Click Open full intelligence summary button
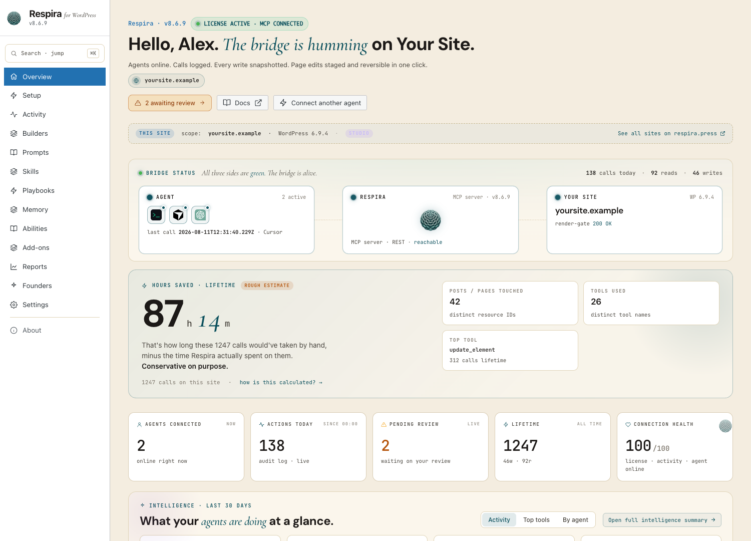This screenshot has width=751, height=541. 662,520
